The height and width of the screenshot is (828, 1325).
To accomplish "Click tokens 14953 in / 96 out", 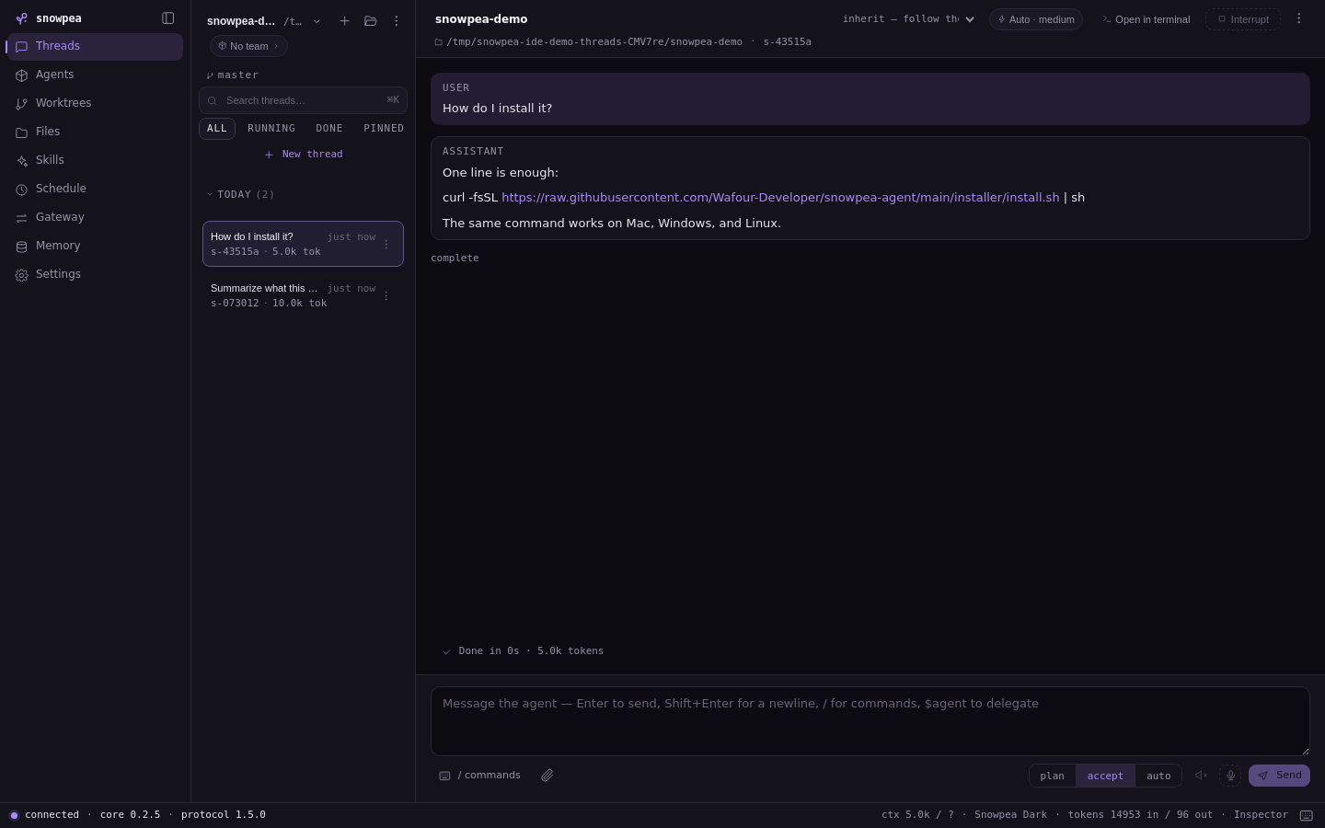I will click(1140, 815).
